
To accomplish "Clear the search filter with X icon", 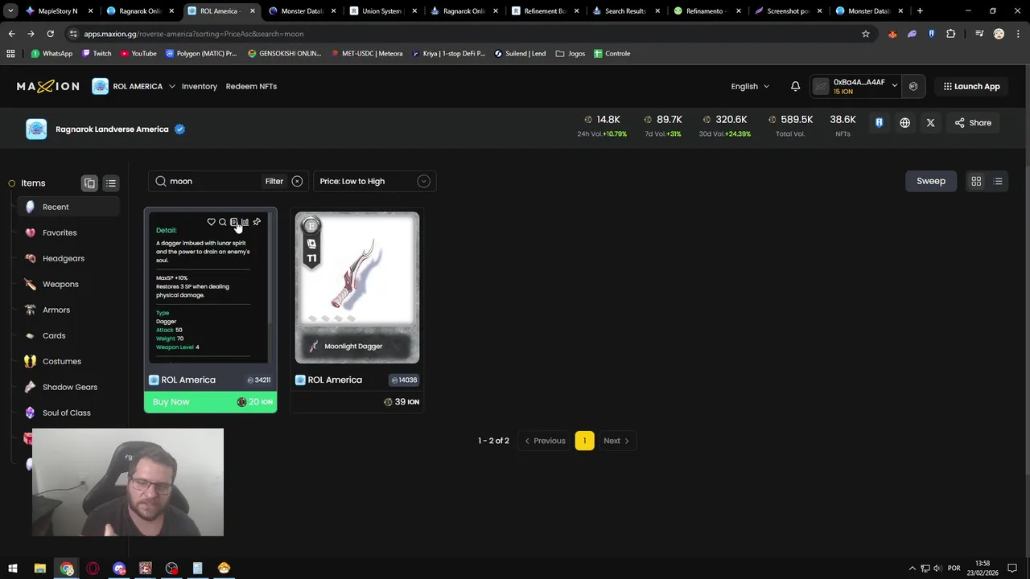I will click(x=297, y=181).
